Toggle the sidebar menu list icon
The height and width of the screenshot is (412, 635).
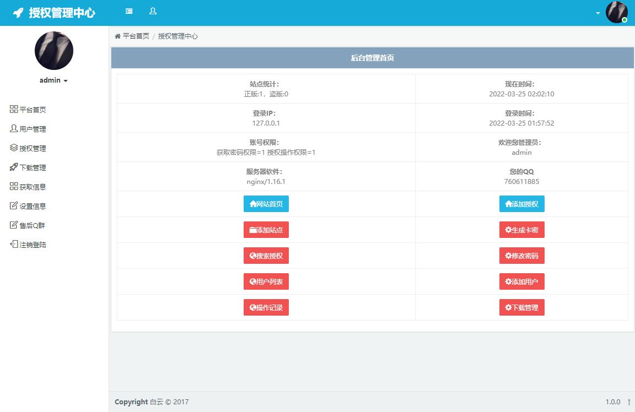129,11
